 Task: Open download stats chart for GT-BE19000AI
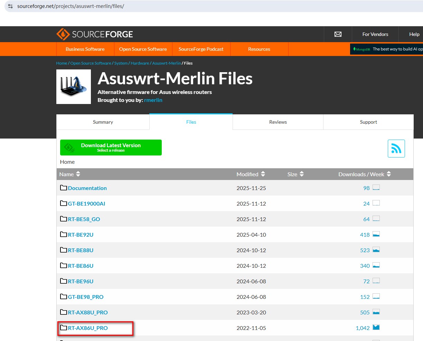pos(376,203)
